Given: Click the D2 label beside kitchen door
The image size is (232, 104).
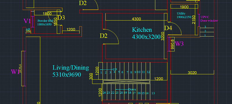Looking at the screenshot, I should click(104, 36).
